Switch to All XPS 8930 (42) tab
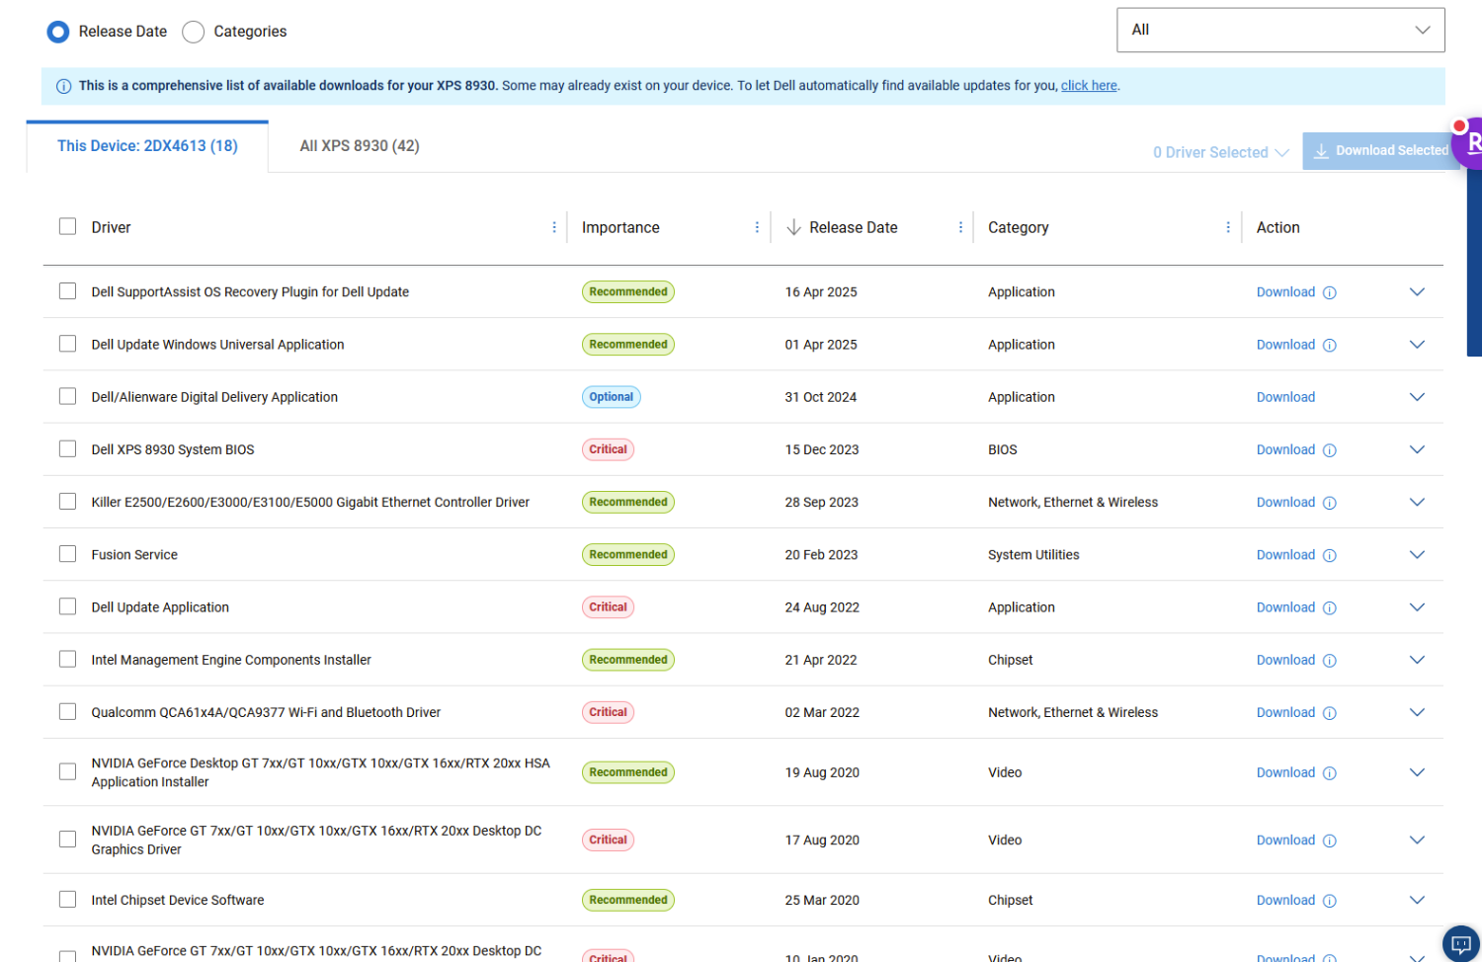 (360, 146)
